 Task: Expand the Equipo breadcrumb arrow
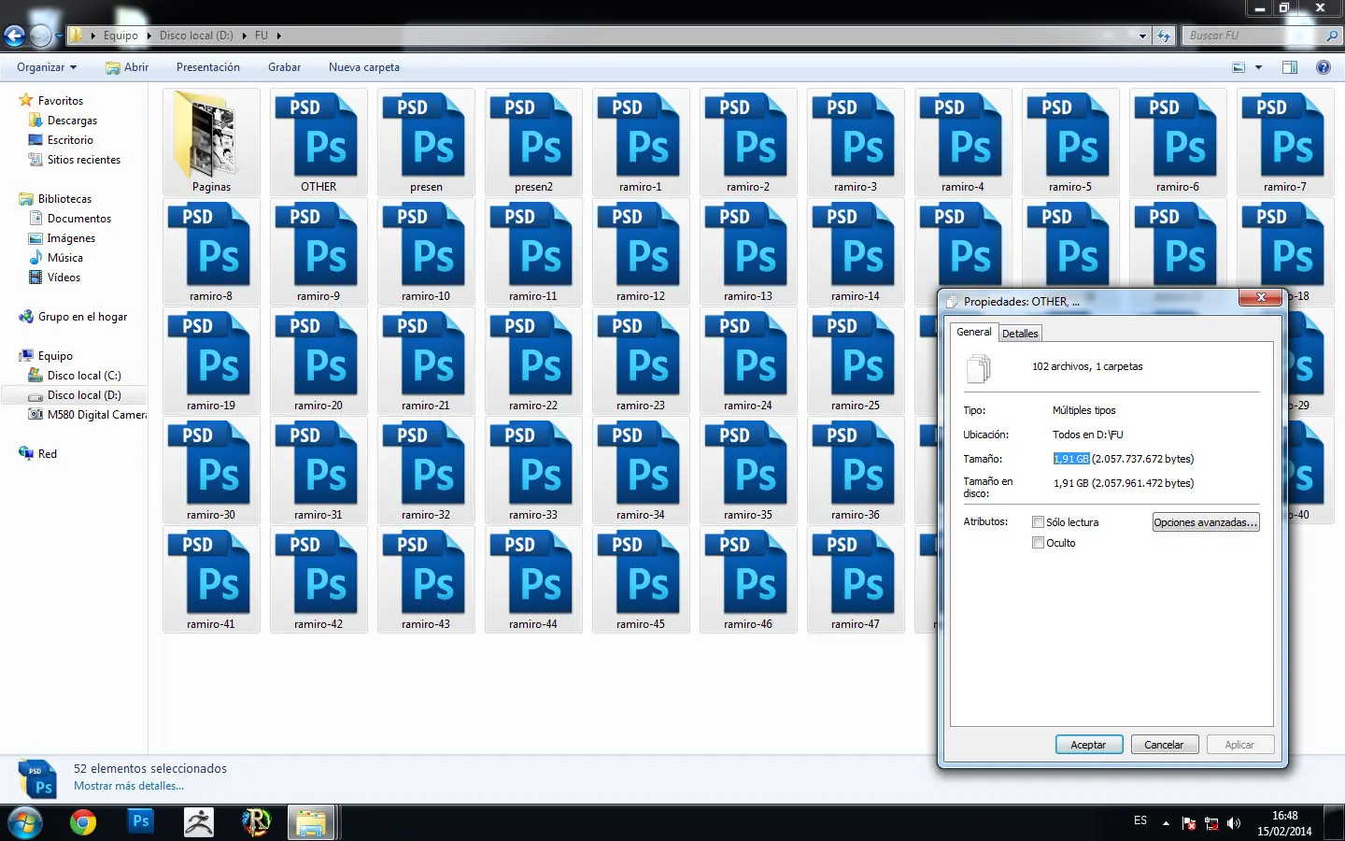(149, 36)
